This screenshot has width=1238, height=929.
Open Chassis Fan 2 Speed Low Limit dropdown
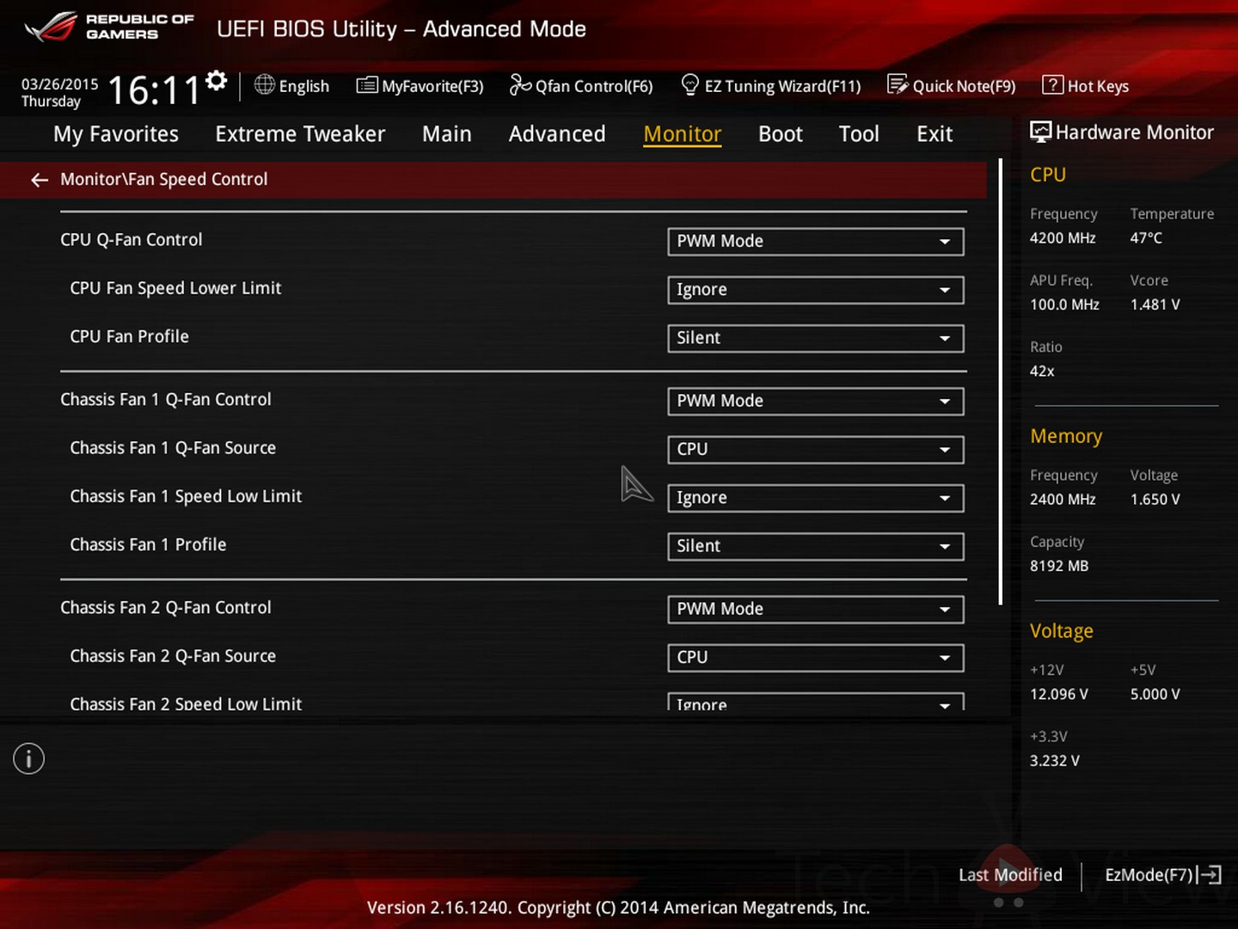pos(815,701)
